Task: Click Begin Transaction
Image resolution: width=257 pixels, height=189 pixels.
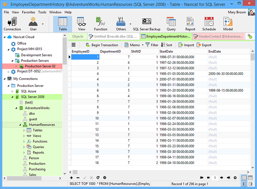Action: coord(102,45)
